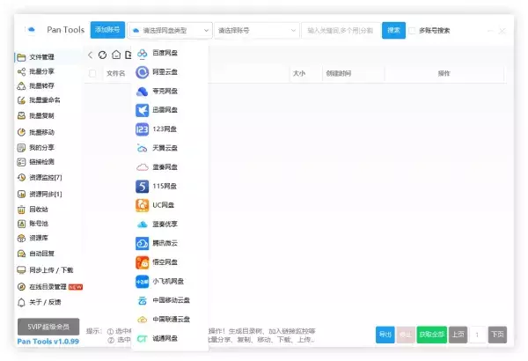Click the 导出 button
Image resolution: width=528 pixels, height=361 pixels.
tap(385, 335)
